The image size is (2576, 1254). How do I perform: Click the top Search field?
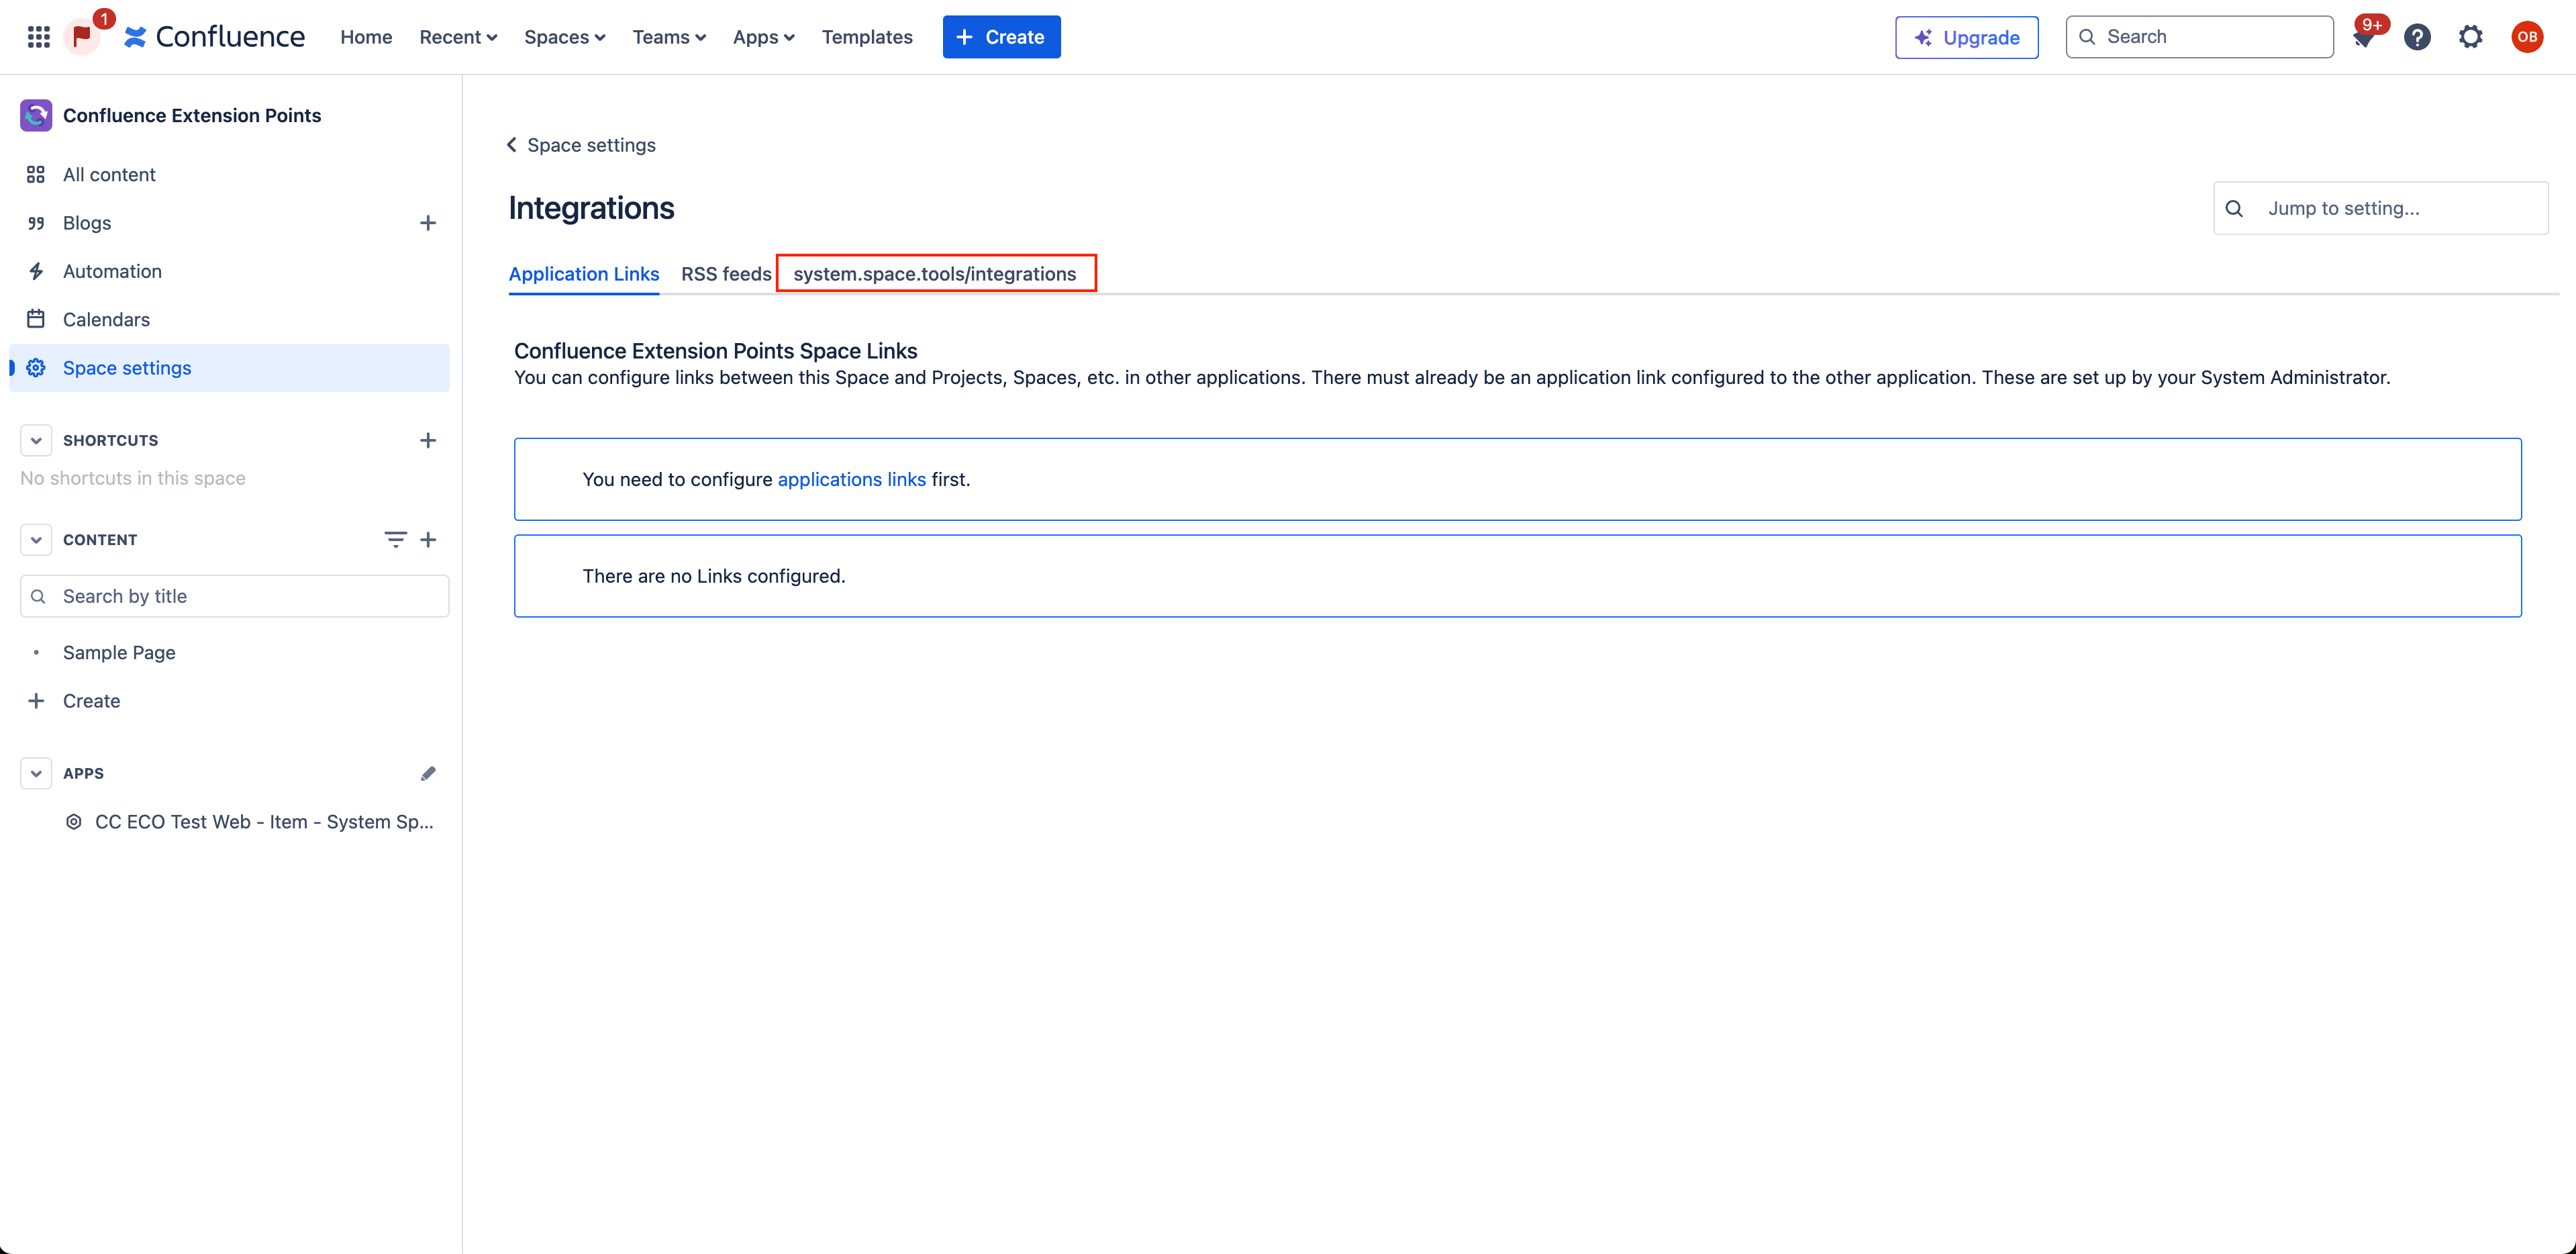[x=2199, y=37]
